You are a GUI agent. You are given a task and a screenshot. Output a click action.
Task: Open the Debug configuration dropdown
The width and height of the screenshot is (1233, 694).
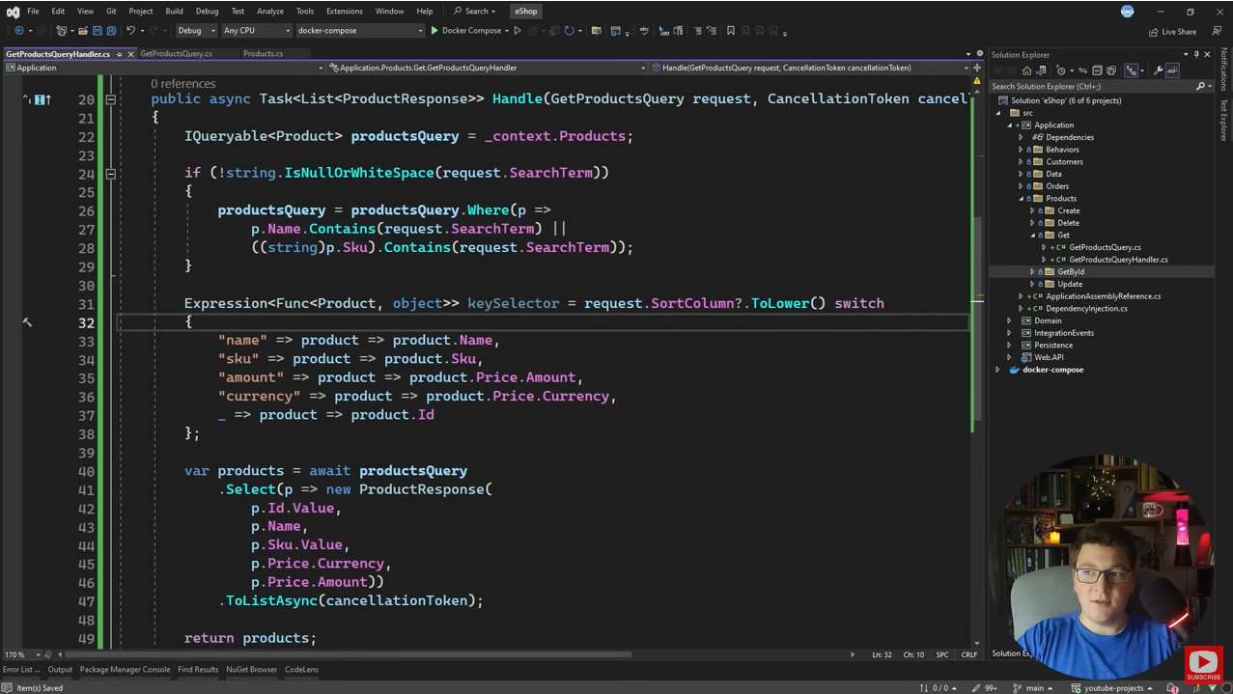pos(195,31)
